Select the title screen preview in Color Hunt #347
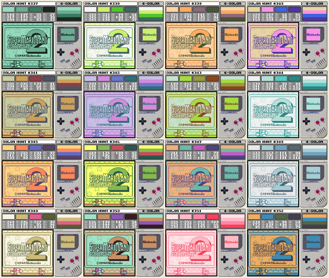Screen dimensions: 329x278 (x=191, y=184)
